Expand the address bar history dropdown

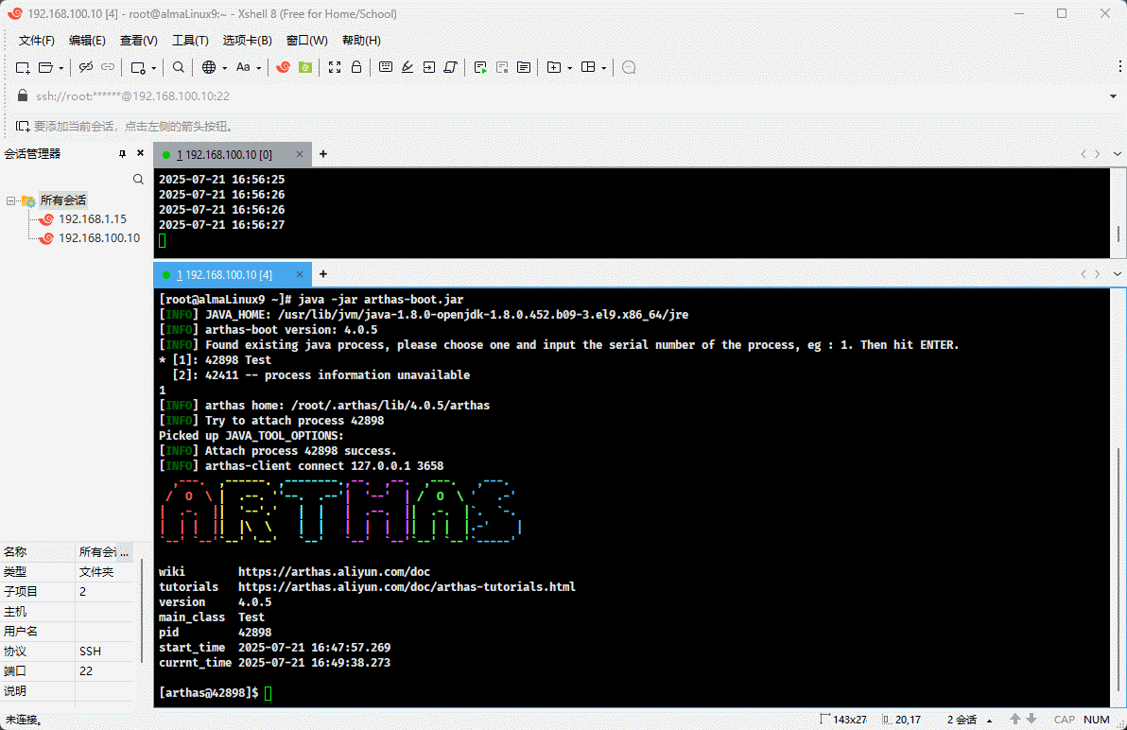tap(1114, 96)
